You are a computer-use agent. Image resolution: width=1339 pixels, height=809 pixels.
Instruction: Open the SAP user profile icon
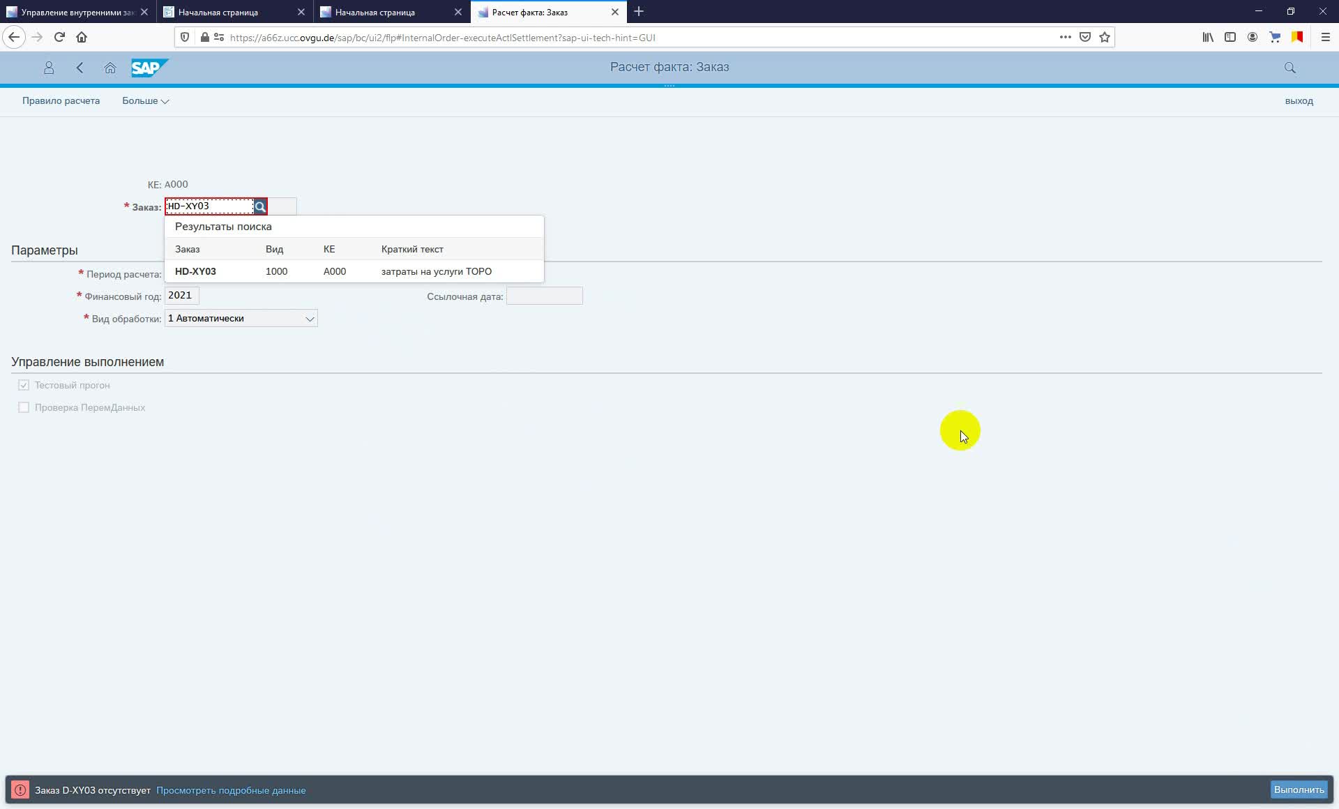[x=49, y=68]
